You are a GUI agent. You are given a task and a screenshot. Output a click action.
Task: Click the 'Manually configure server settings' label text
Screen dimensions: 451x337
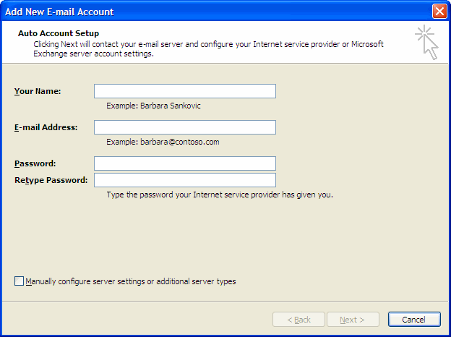(x=131, y=281)
